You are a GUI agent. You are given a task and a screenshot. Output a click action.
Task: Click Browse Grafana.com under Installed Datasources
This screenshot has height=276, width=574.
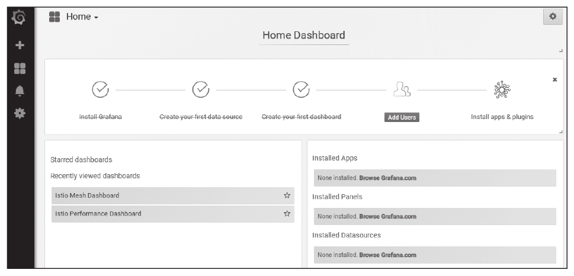(387, 255)
